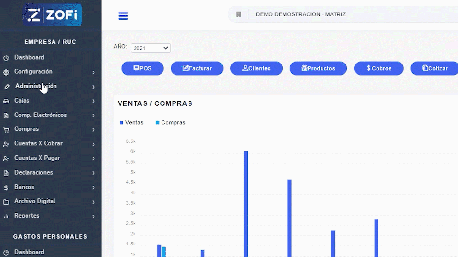Open Dashboard under Empresa / RUC

tap(29, 57)
